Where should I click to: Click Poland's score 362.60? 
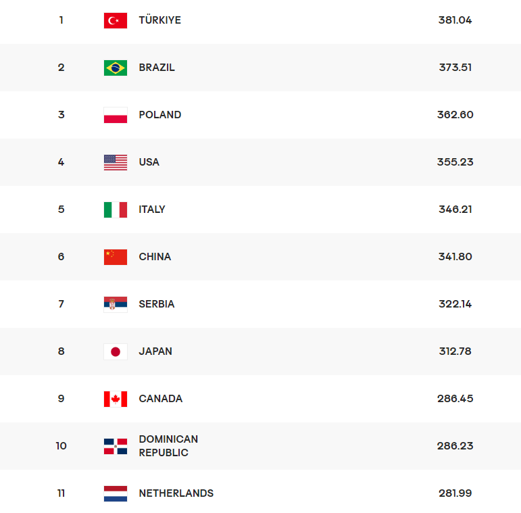tap(455, 115)
